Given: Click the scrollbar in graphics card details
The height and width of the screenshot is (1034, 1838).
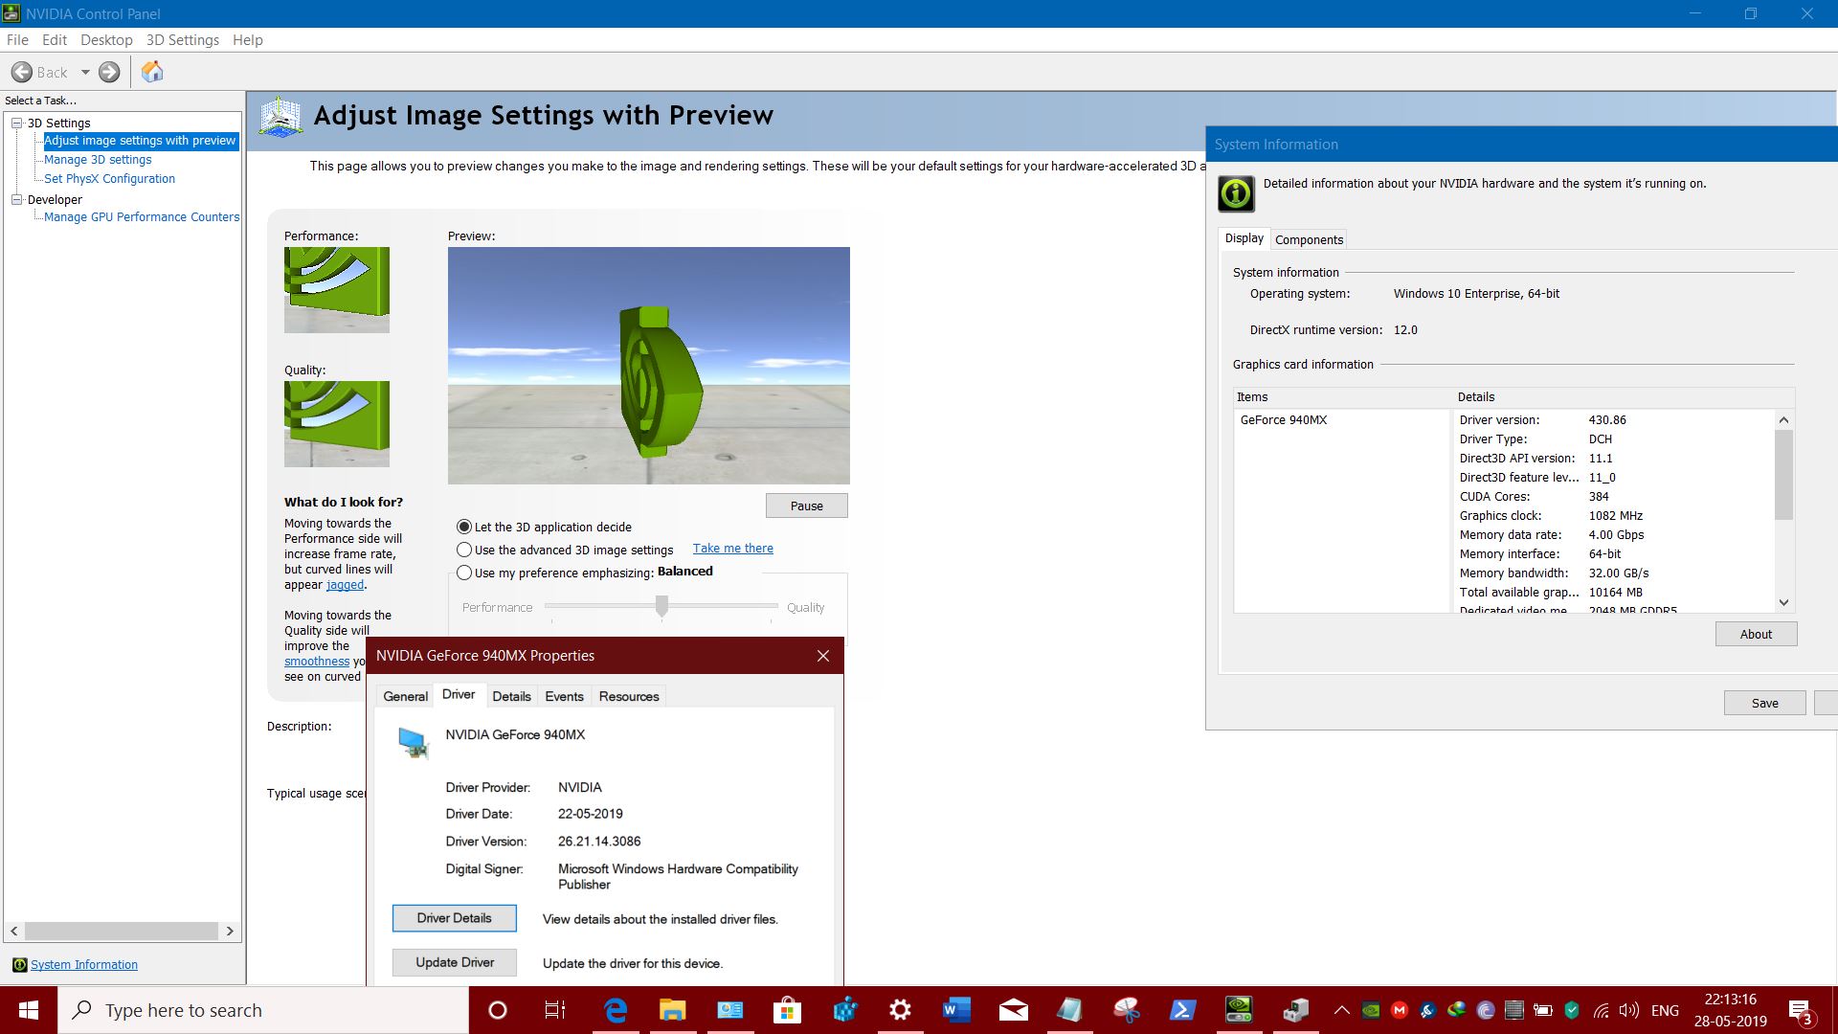Looking at the screenshot, I should [1783, 472].
